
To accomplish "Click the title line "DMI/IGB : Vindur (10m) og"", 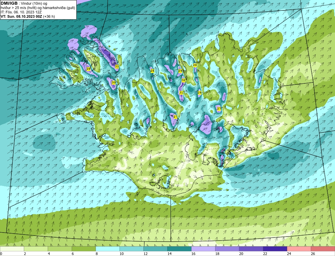I will point(24,3).
